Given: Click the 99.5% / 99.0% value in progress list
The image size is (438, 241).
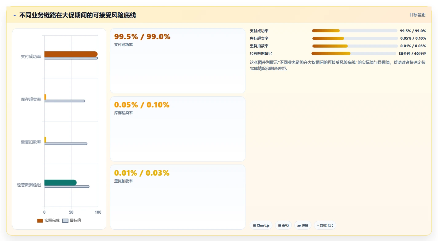Looking at the screenshot, I should point(413,31).
